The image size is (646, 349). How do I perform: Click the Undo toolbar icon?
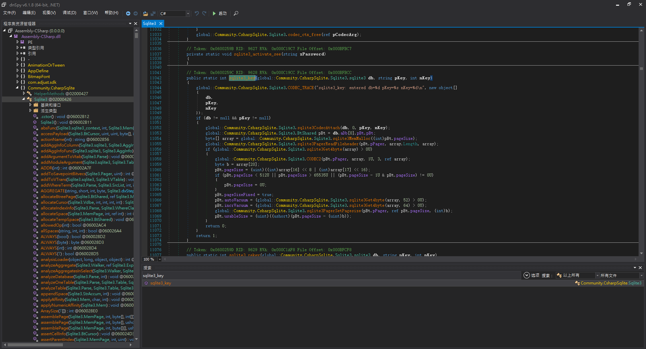(x=197, y=13)
